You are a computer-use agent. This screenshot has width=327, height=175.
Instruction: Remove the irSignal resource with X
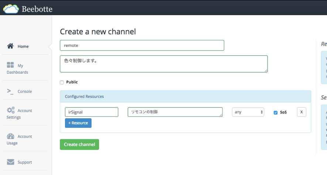tap(301, 112)
